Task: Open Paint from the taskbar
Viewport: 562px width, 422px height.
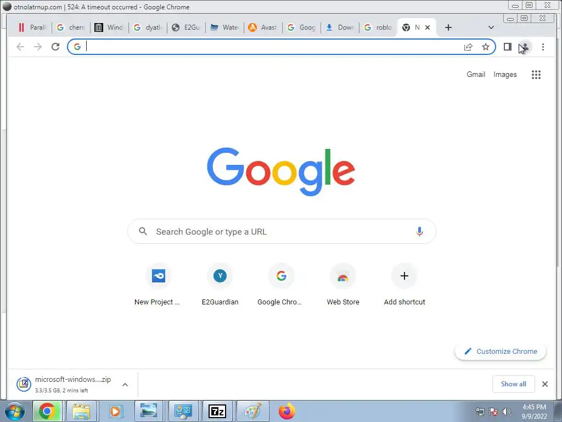Action: pyautogui.click(x=252, y=411)
